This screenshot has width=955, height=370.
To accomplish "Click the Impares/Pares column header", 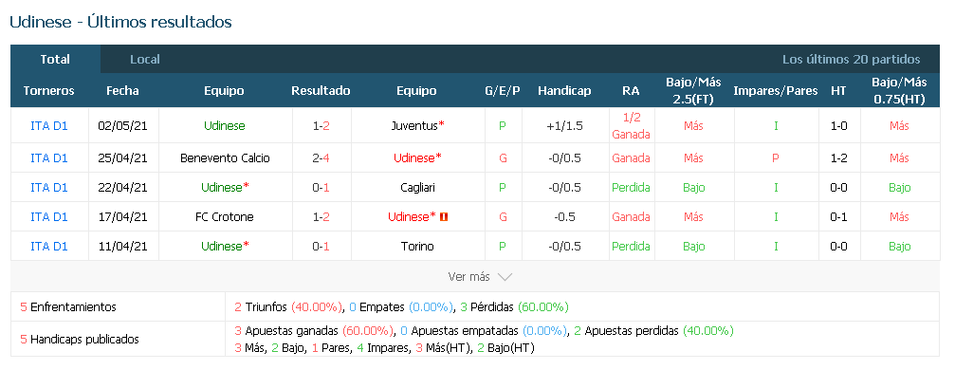I will pyautogui.click(x=776, y=91).
